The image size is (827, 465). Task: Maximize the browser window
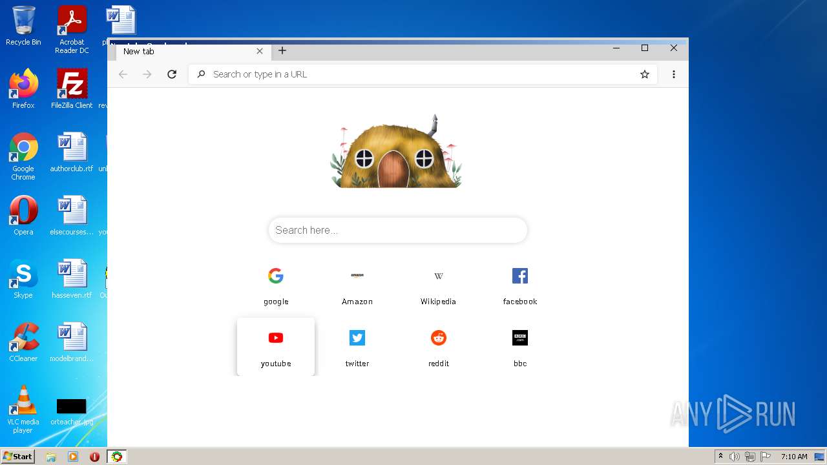(645, 48)
